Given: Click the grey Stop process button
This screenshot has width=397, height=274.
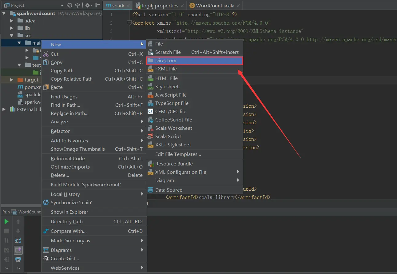Looking at the screenshot, I should (x=6, y=231).
